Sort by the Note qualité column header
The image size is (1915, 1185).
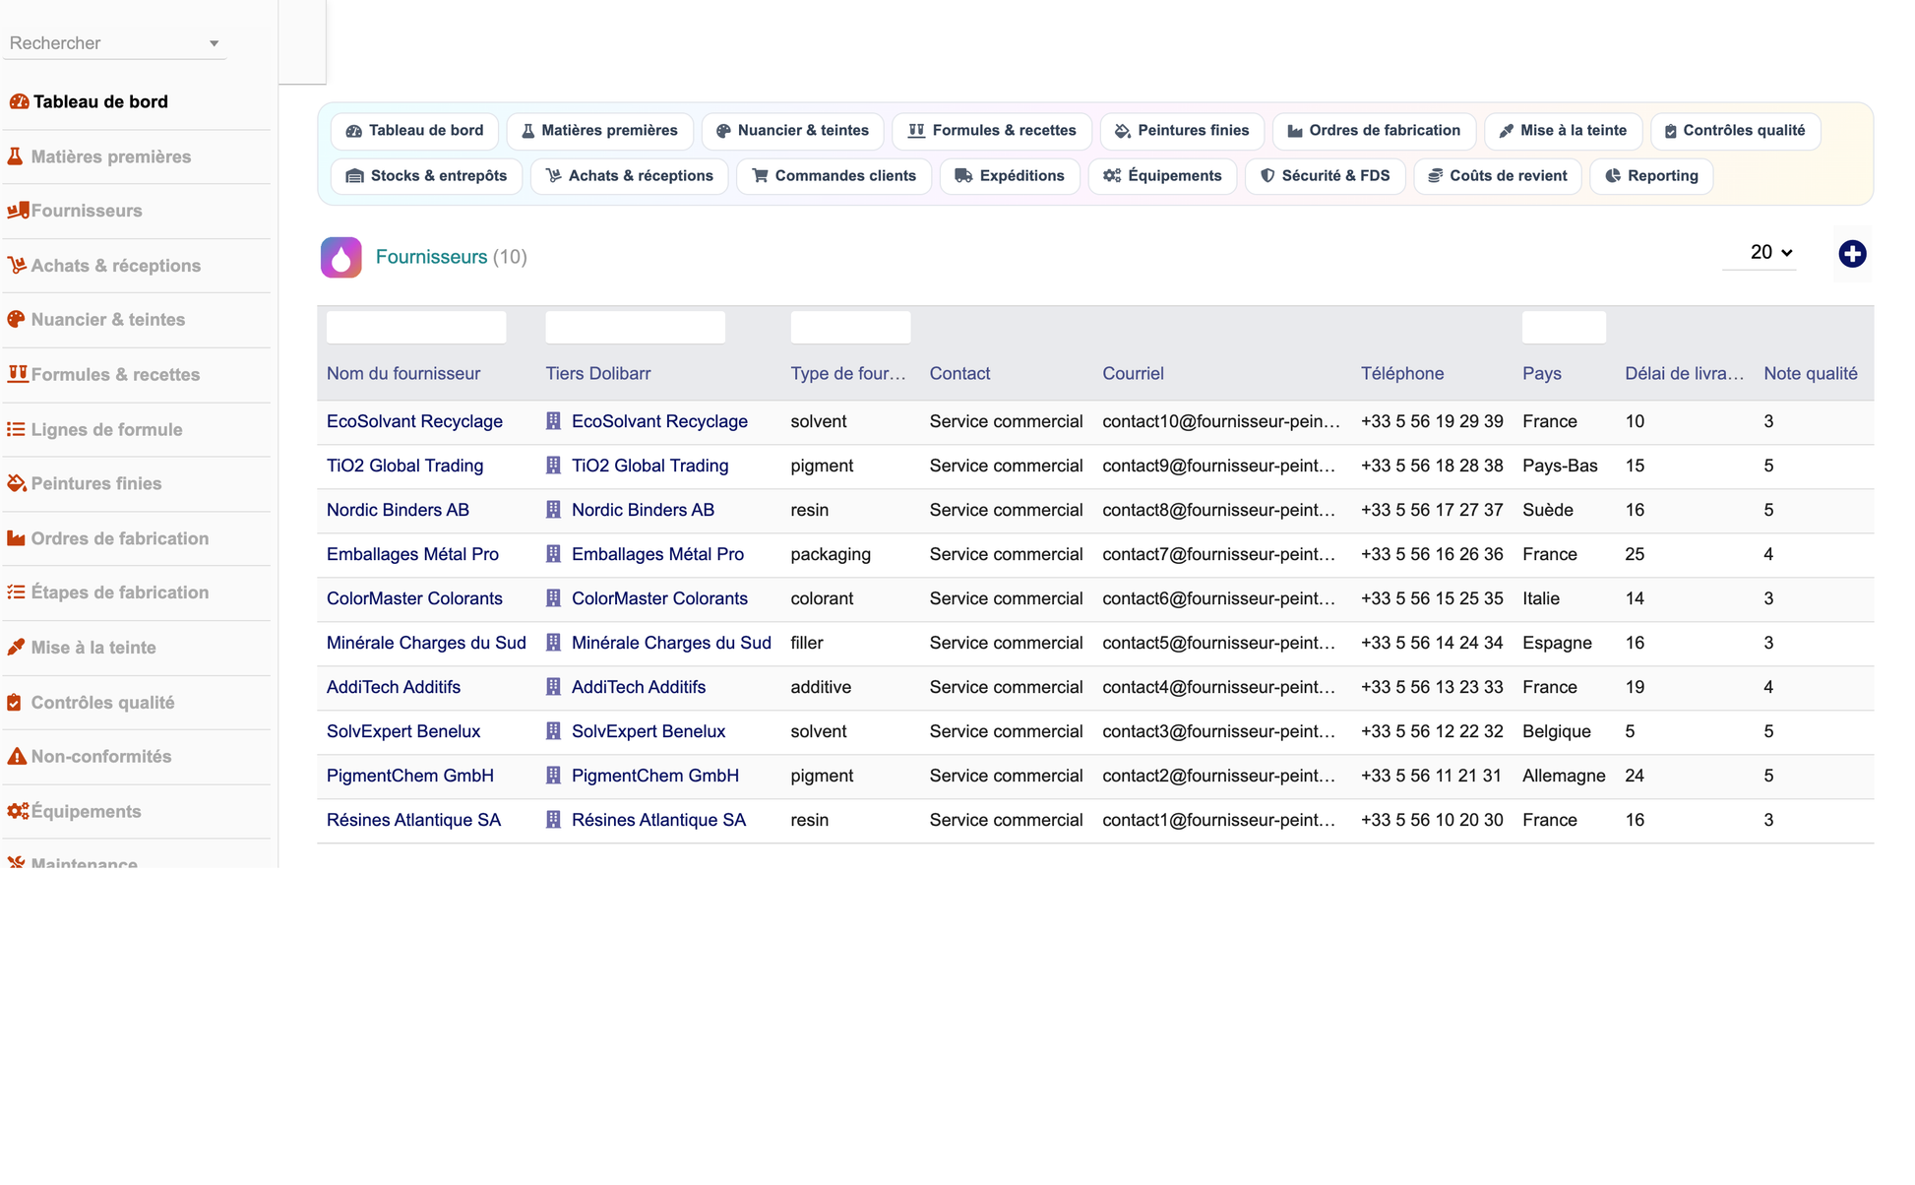click(1810, 374)
